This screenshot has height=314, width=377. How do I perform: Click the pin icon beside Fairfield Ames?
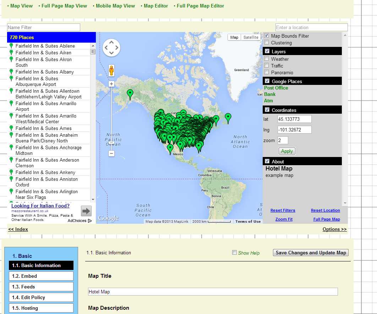click(x=11, y=128)
